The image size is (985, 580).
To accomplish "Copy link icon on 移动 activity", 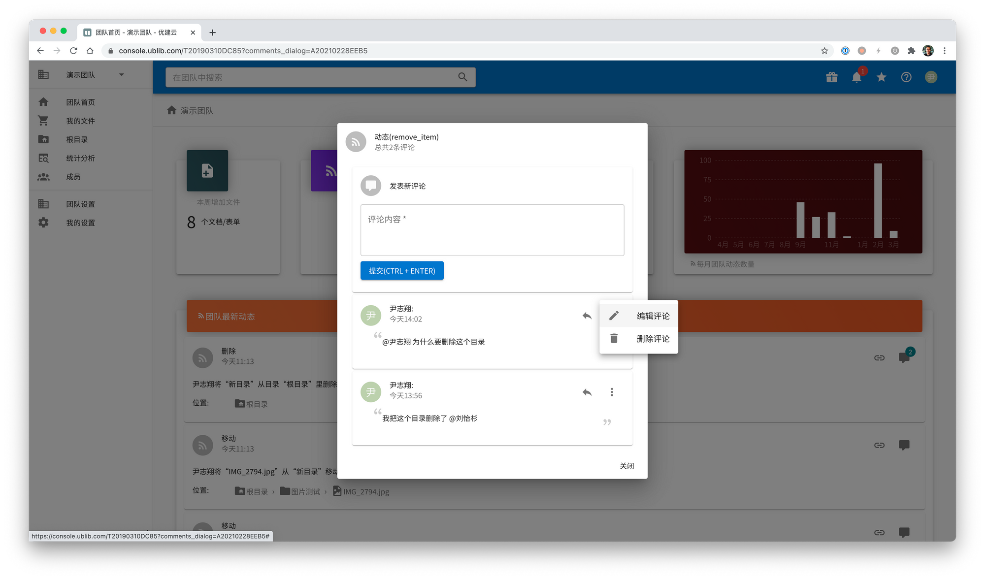I will tap(879, 445).
